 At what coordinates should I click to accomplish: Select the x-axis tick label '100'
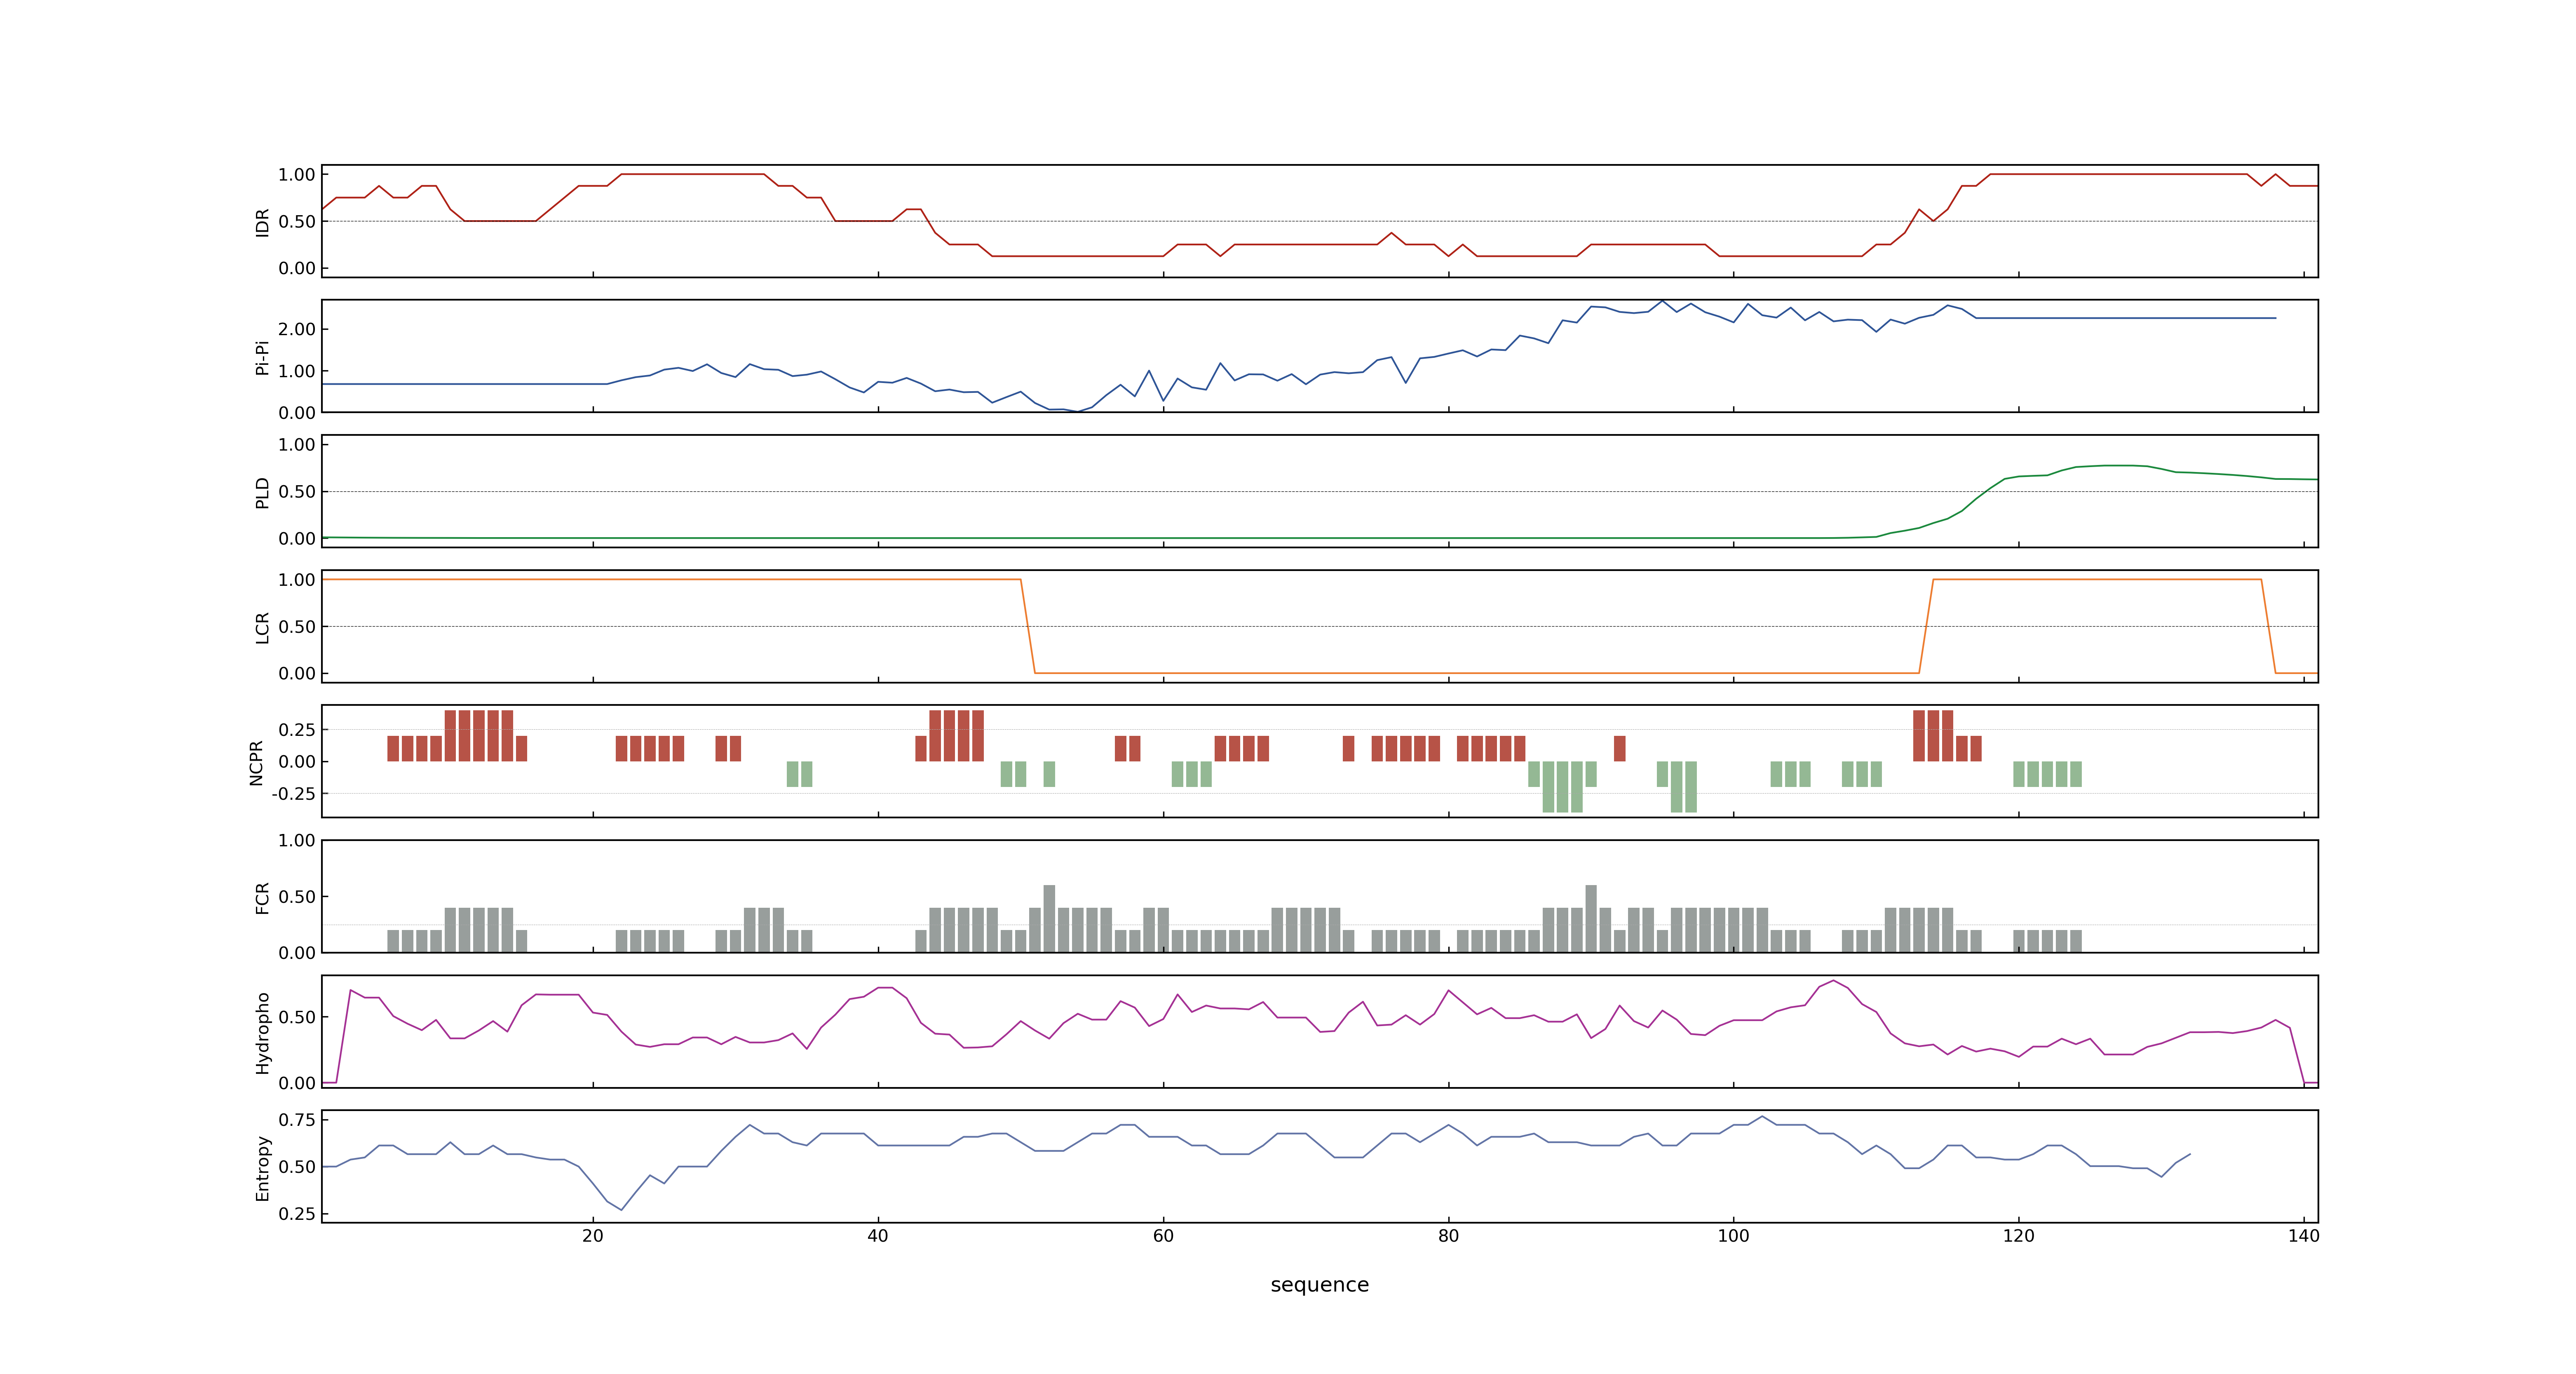coord(1733,1236)
